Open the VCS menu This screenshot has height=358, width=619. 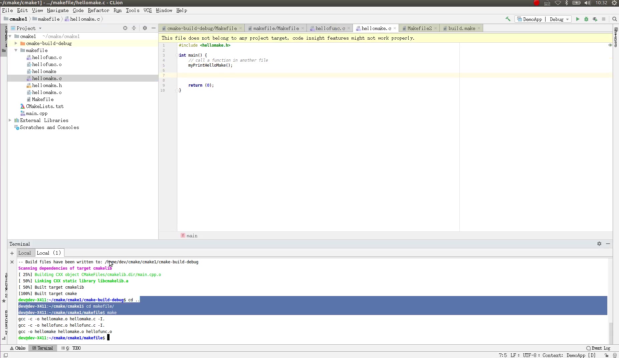pyautogui.click(x=148, y=10)
